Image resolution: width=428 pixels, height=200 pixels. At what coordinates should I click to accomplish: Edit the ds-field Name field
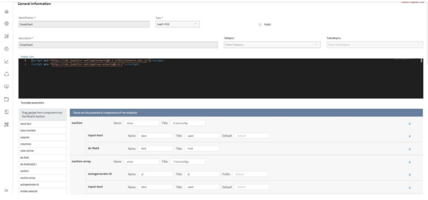(x=155, y=148)
